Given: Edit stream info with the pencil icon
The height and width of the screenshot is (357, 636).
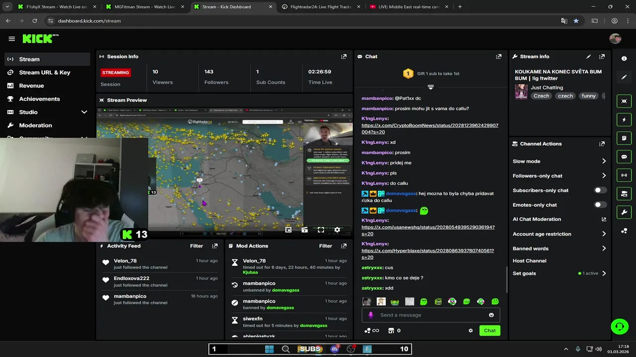Looking at the screenshot, I should tap(588, 57).
